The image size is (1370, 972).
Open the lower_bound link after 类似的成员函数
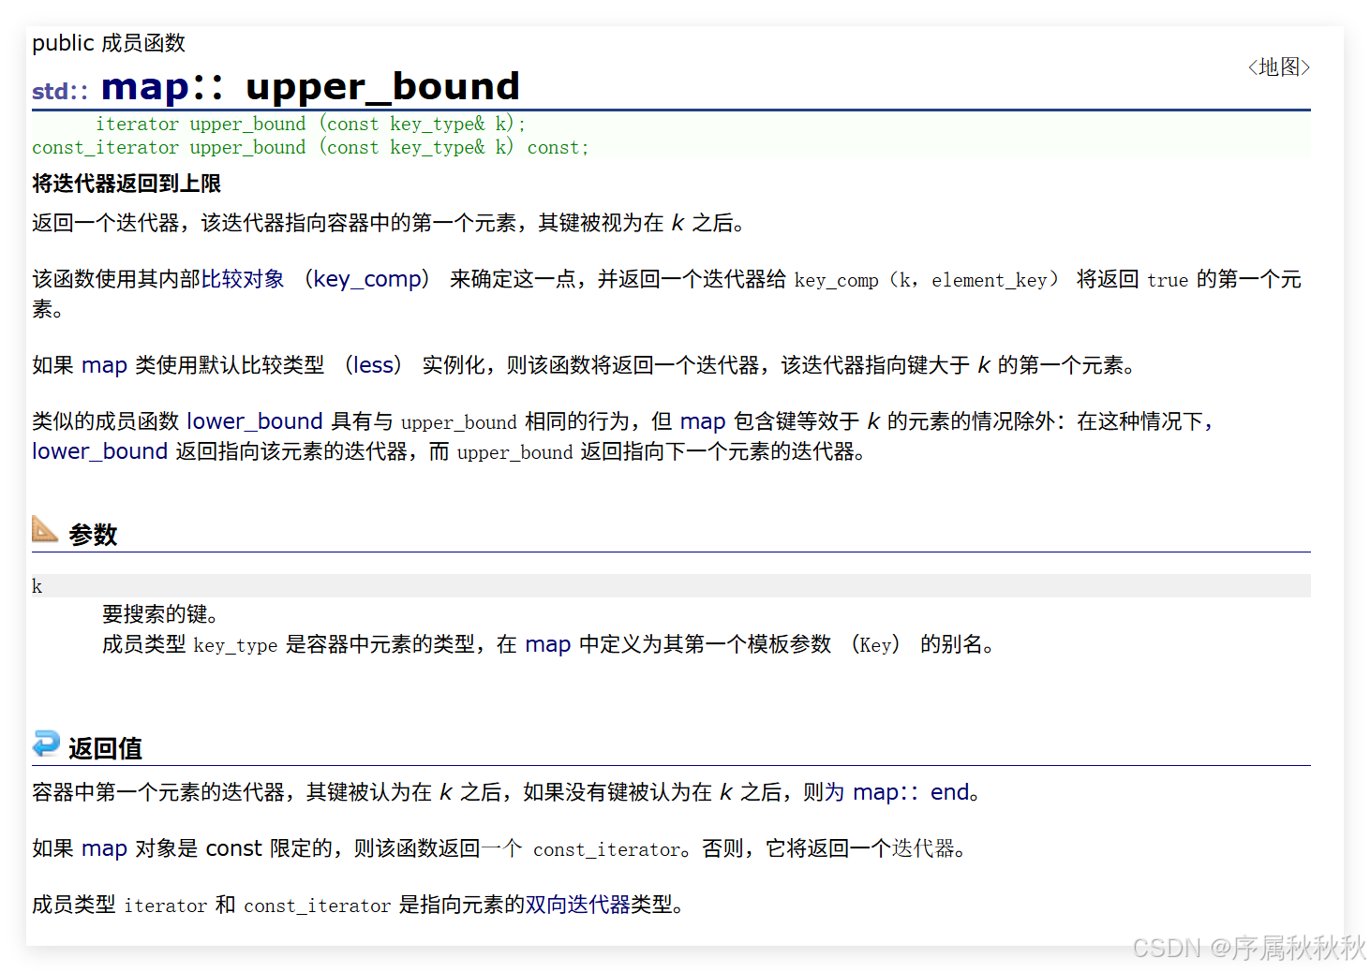[255, 420]
